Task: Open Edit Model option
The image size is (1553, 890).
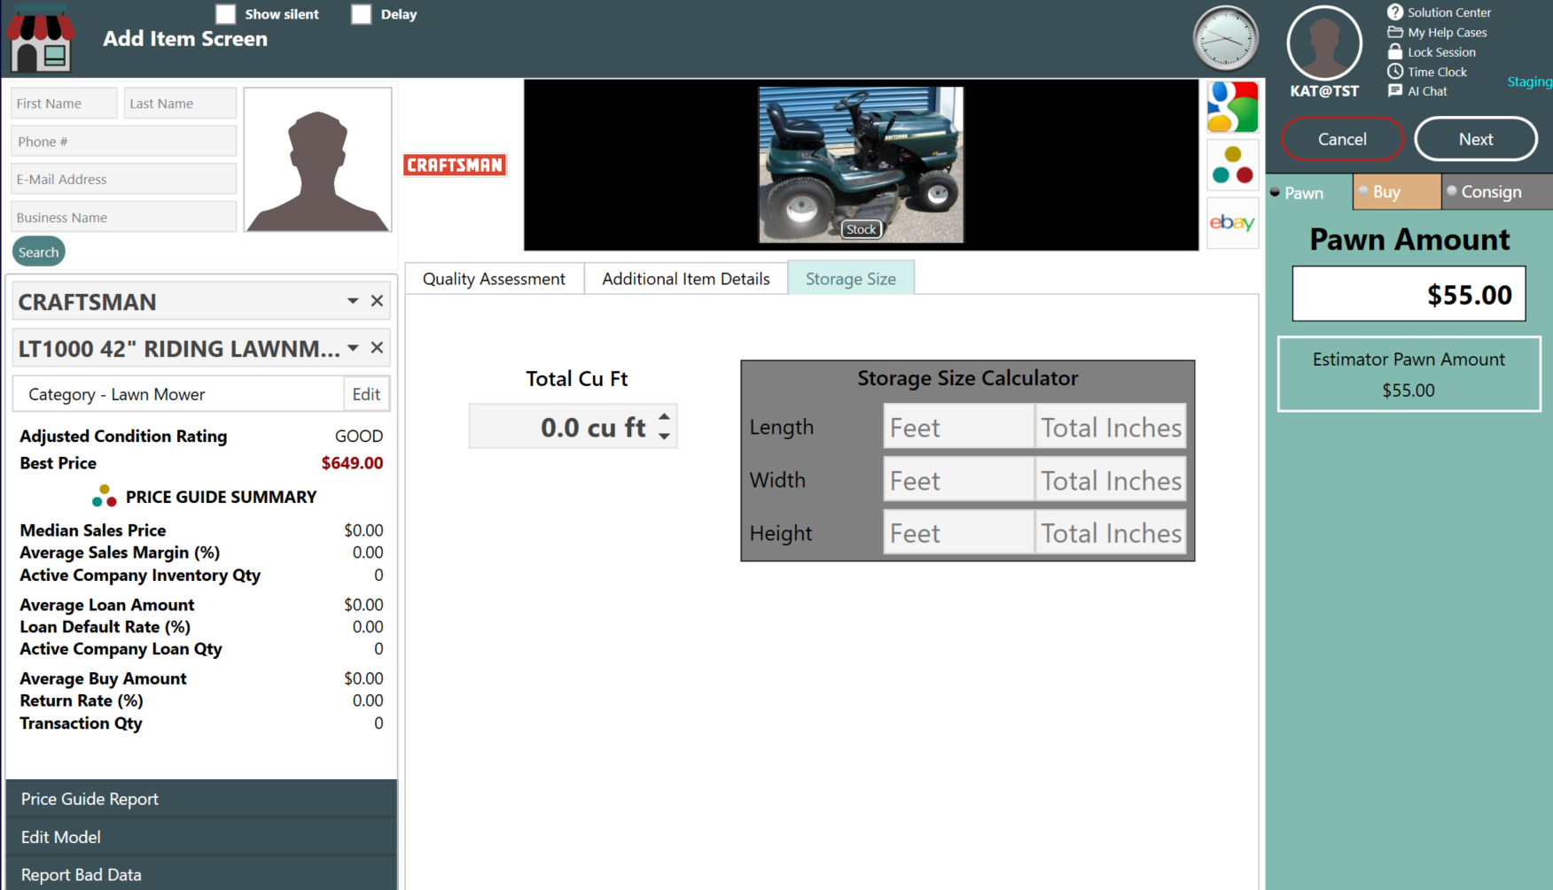Action: [201, 837]
